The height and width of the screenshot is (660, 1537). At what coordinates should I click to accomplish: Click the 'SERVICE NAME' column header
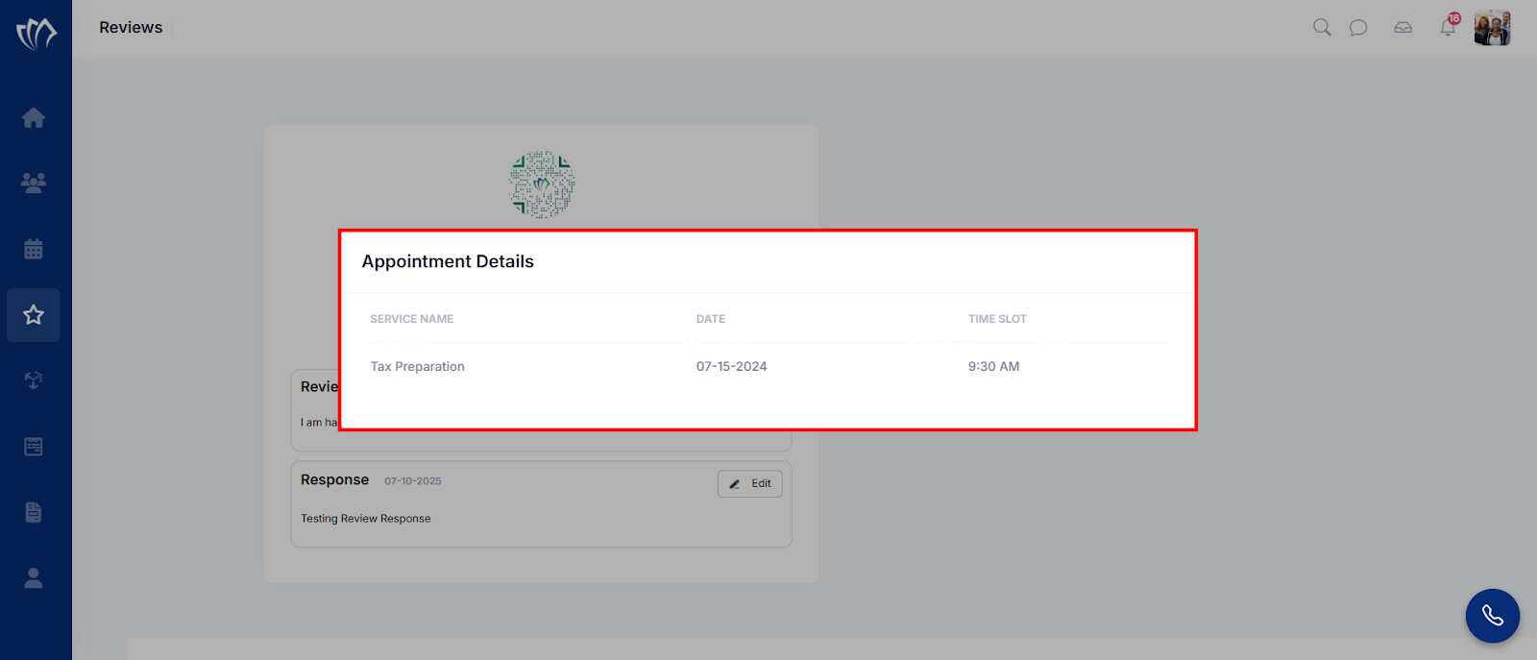[x=412, y=319]
